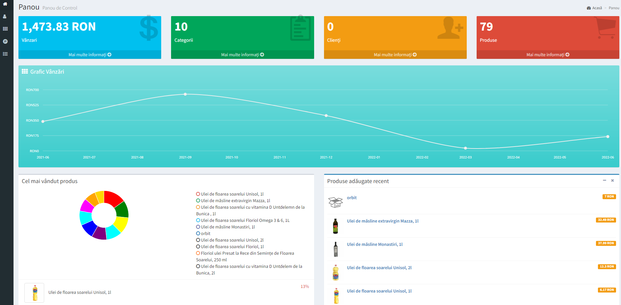Open Mai multe informații under Clienți

(x=395, y=55)
